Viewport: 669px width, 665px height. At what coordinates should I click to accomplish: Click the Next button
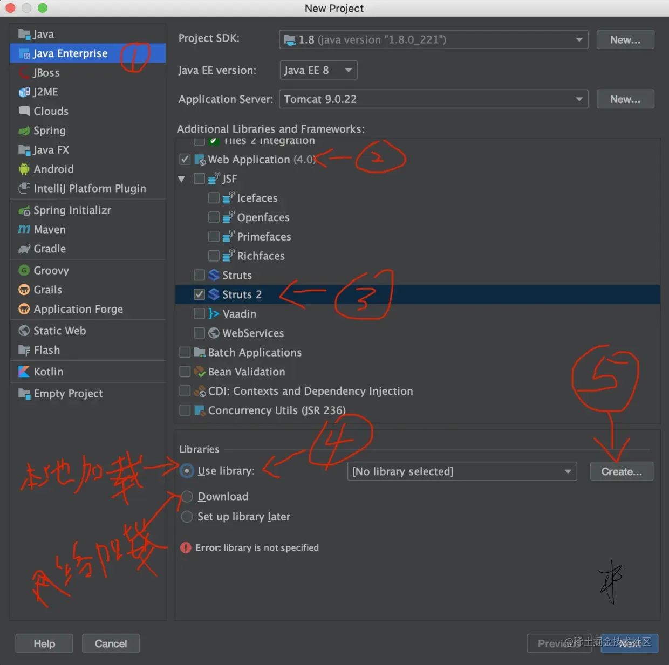pos(629,643)
